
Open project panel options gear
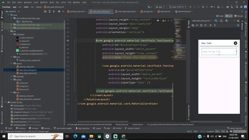pos(59,11)
